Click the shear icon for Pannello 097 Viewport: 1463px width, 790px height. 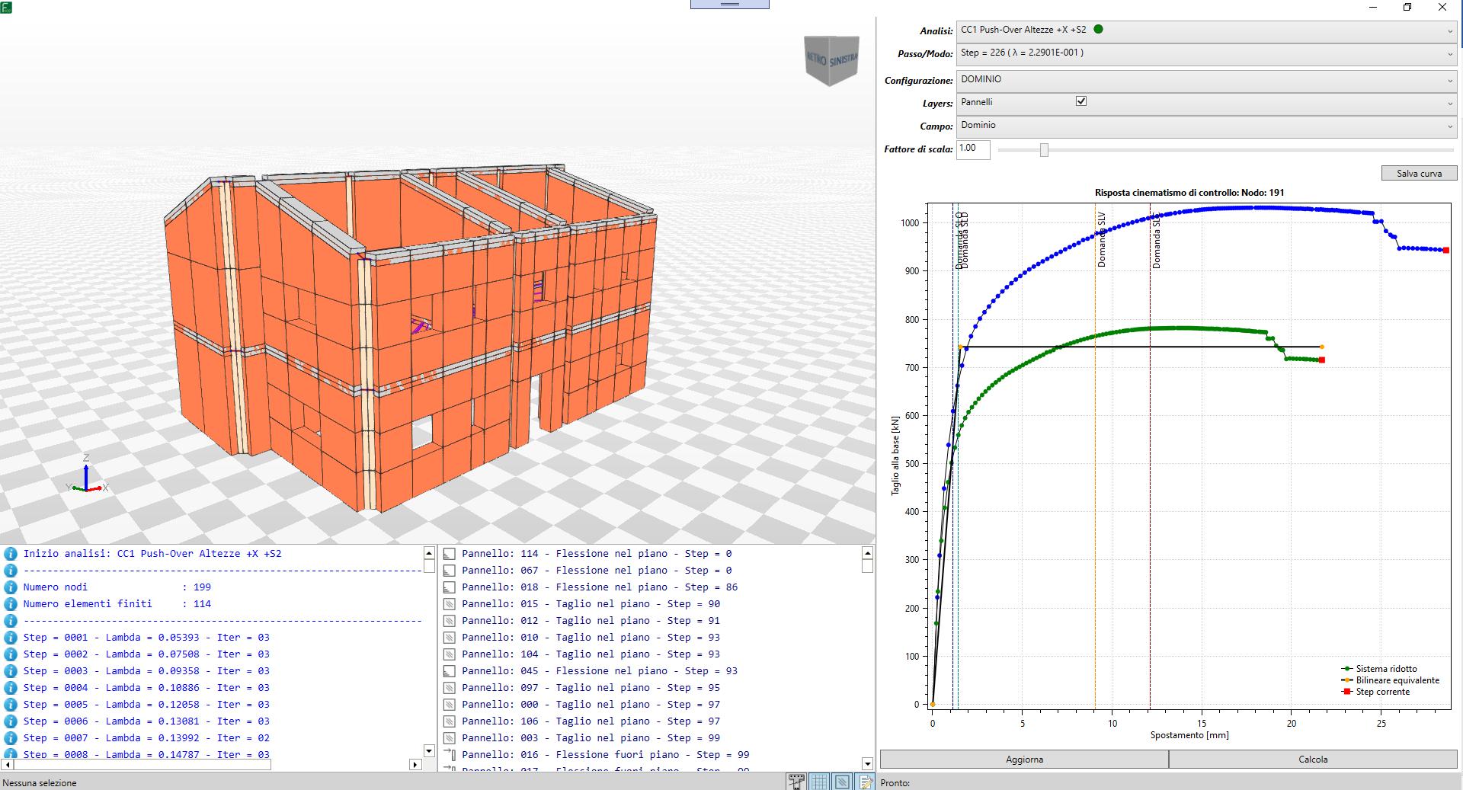[x=450, y=688]
